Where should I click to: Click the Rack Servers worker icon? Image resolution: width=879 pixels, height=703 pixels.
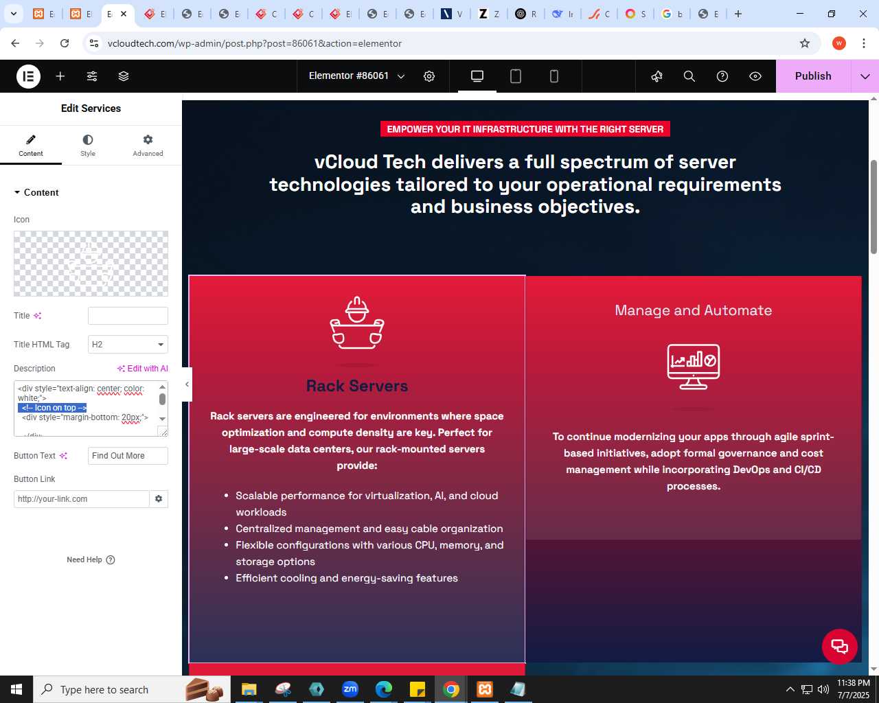click(x=357, y=323)
